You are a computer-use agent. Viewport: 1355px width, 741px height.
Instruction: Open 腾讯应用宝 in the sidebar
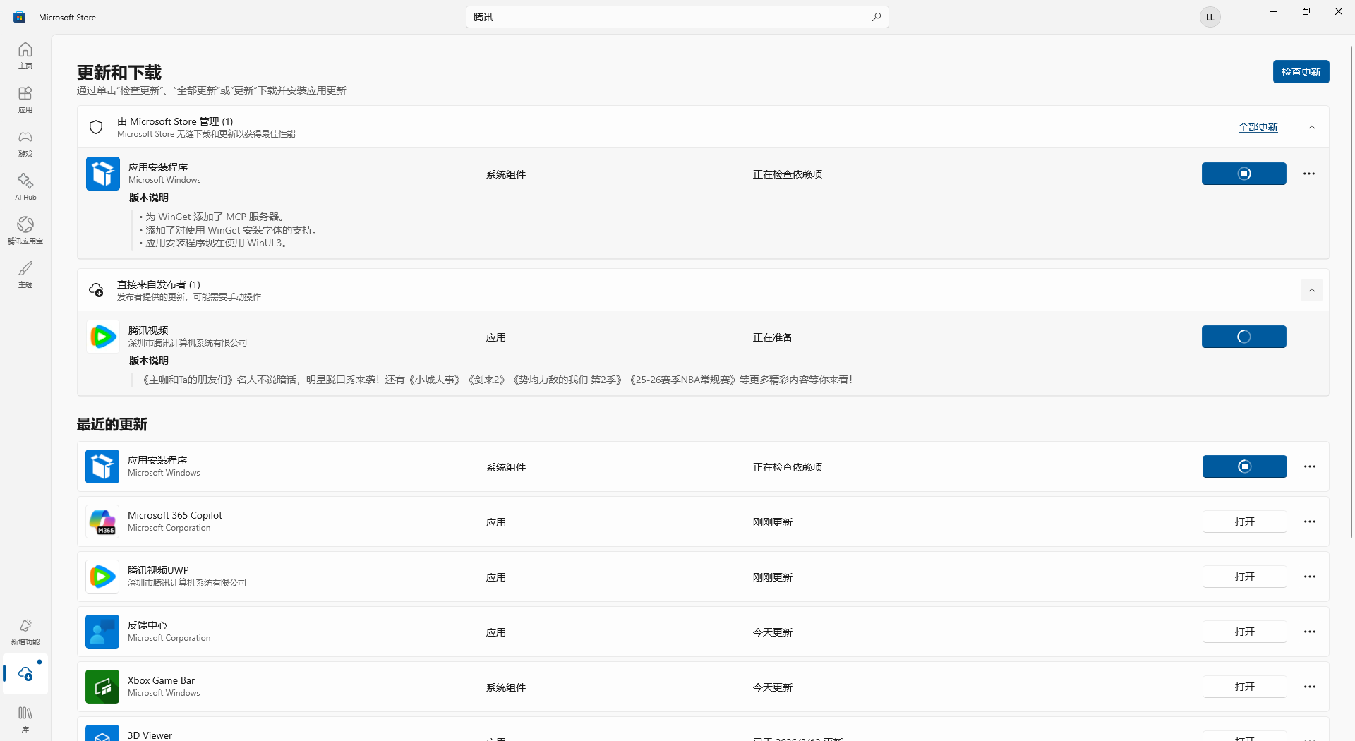25,230
